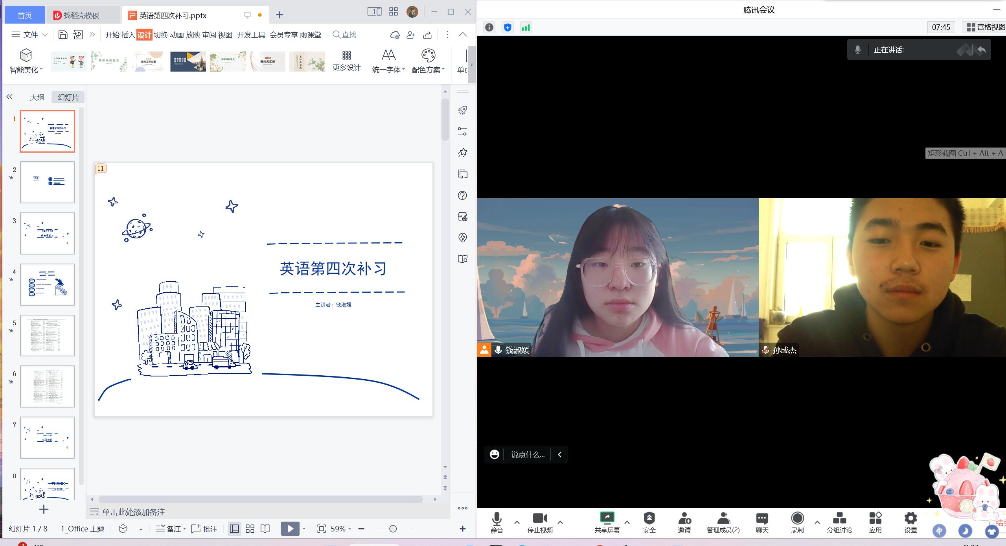
Task: Open Chat (聊天) in meeting toolbar
Action: coord(762,522)
